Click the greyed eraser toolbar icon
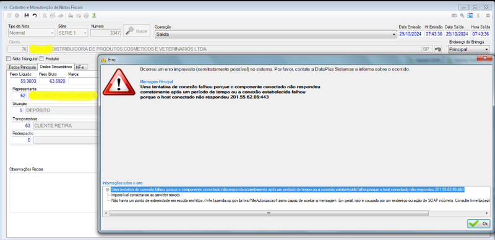Image resolution: width=495 pixels, height=240 pixels. point(60,15)
